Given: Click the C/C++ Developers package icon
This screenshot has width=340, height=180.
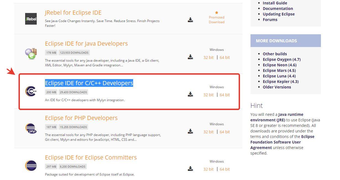Looking at the screenshot, I should 31,91.
